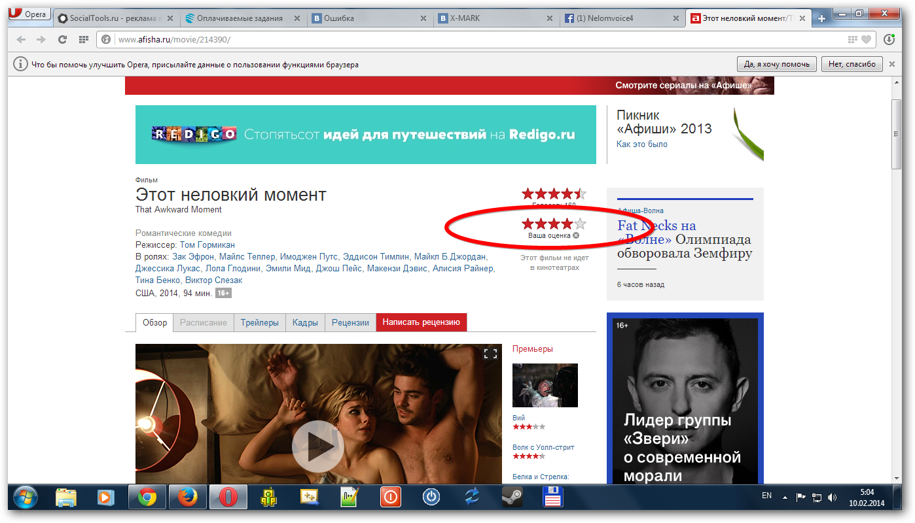Click the volume speaker tray icon
915x523 pixels.
[x=832, y=498]
